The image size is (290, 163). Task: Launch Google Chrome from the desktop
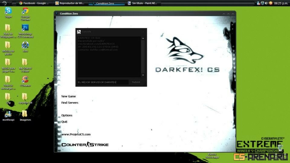coord(25,11)
